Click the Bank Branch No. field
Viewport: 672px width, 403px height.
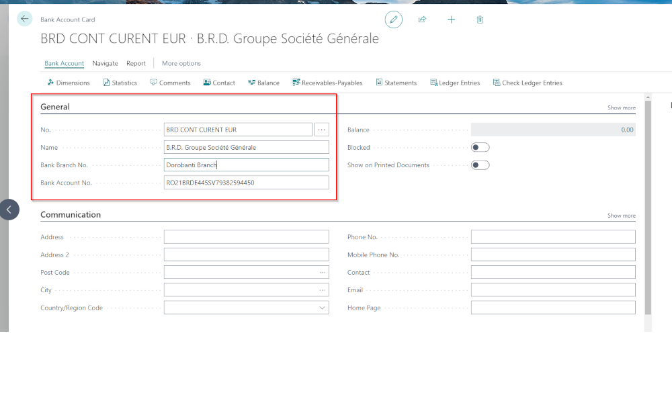247,165
